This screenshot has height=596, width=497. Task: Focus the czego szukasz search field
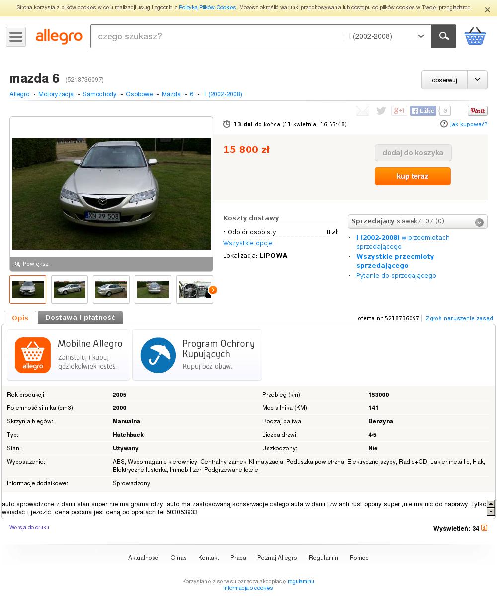217,36
